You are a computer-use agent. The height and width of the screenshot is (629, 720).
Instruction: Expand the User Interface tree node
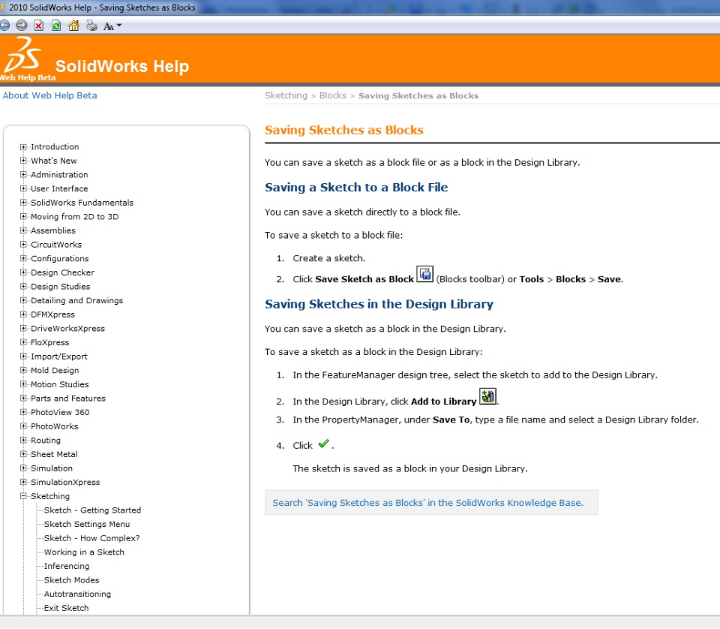(23, 189)
